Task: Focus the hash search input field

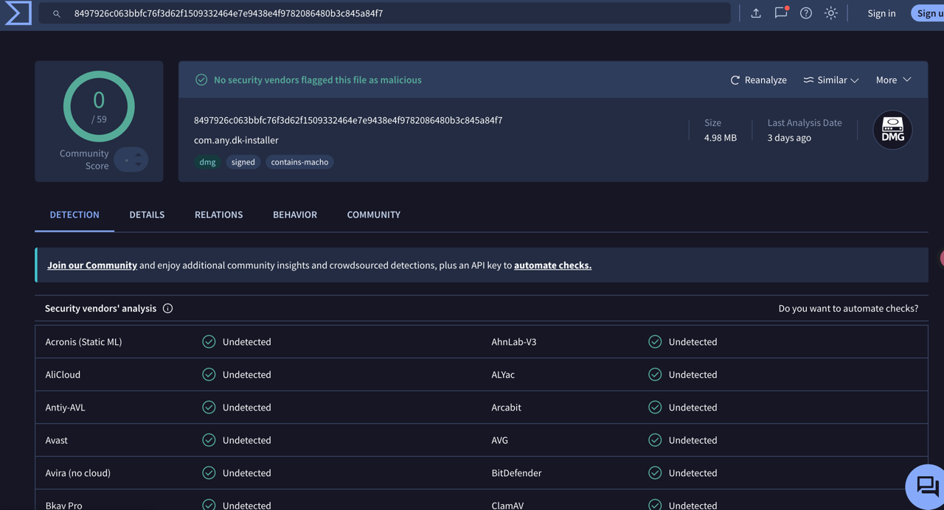Action: point(385,13)
